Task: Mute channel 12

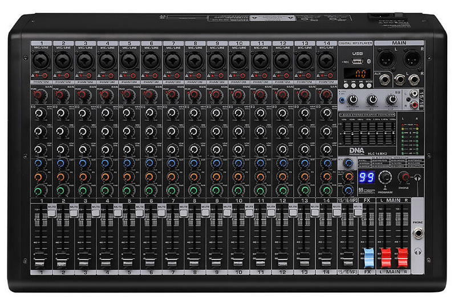Action: 293,213
